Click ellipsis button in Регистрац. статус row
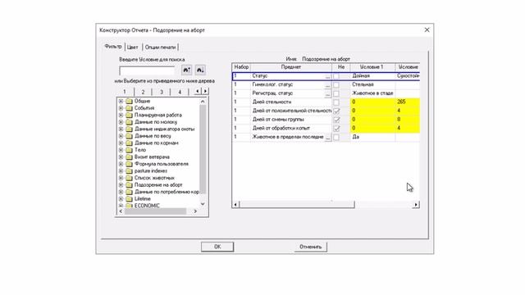This screenshot has height=295, width=525. (327, 93)
